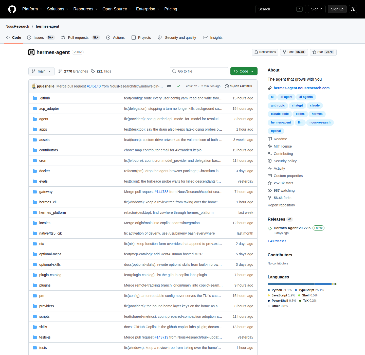View the + 43 releases link
This screenshot has width=365, height=355.
277,241
